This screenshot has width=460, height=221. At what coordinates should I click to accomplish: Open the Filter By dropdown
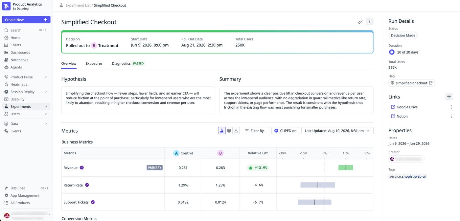(256, 131)
